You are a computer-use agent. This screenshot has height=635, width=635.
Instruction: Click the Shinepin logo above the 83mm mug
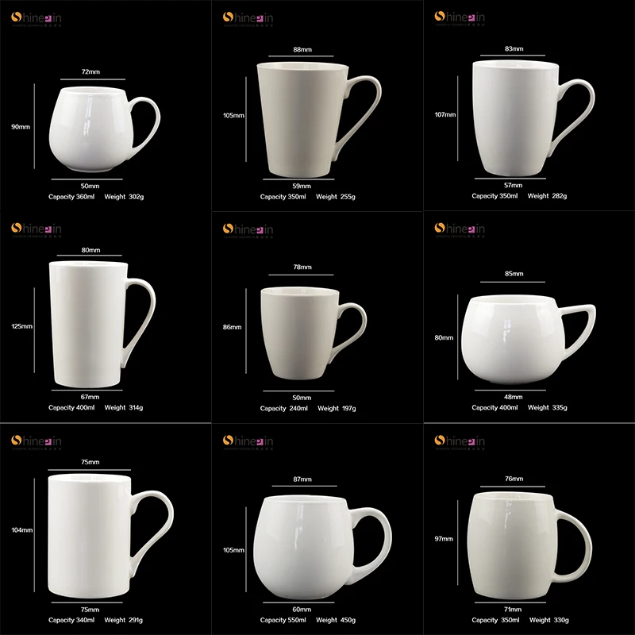click(x=460, y=17)
